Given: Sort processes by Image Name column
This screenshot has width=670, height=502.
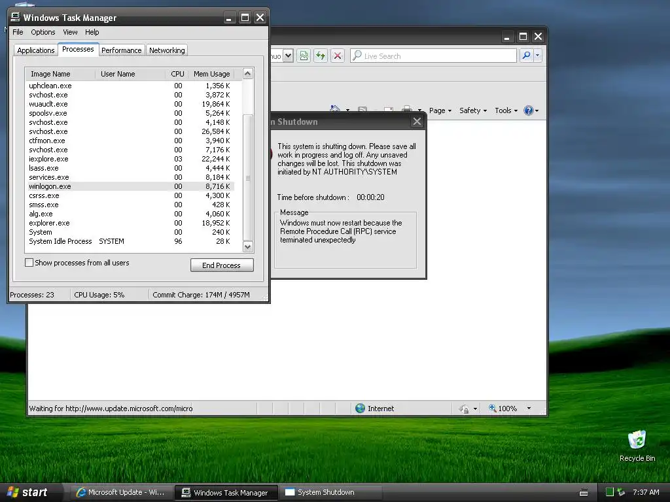Looking at the screenshot, I should tap(61, 74).
